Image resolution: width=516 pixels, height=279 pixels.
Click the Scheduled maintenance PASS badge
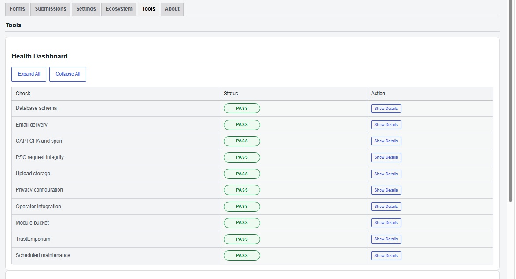coord(242,256)
